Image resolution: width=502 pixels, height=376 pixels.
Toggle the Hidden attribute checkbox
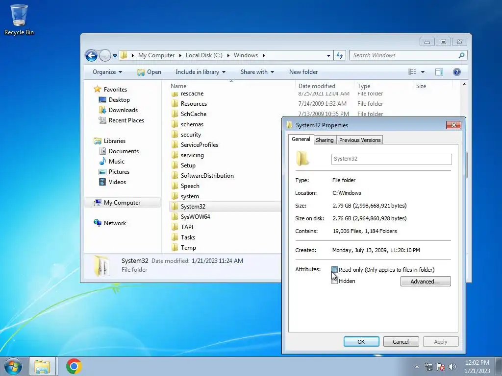click(x=334, y=281)
